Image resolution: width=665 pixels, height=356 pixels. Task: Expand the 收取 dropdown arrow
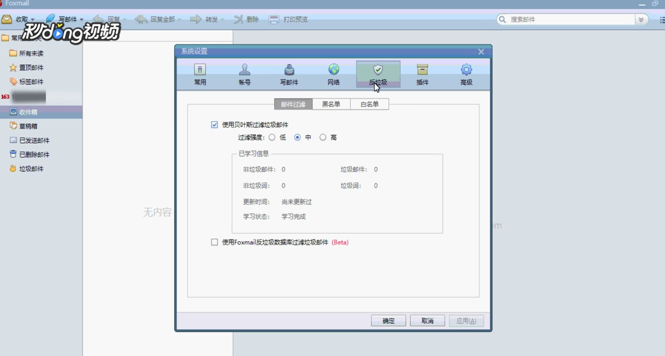tap(32, 19)
